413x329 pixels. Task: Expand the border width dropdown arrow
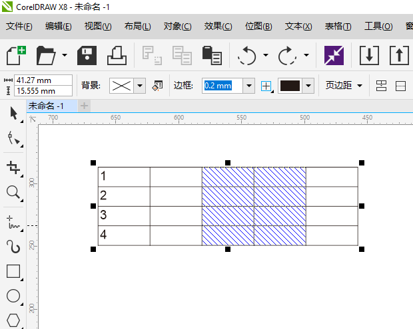click(x=249, y=86)
